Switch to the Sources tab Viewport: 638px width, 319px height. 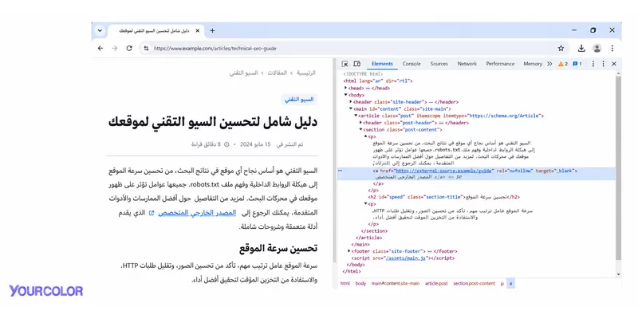point(439,64)
